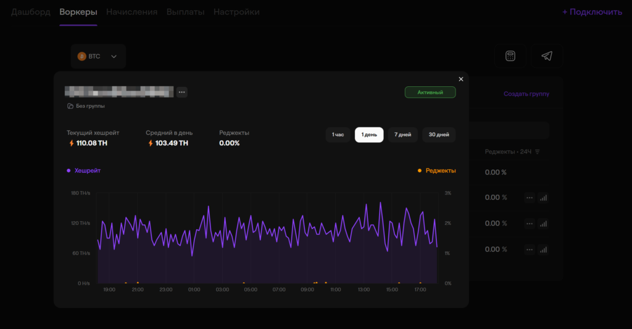Switch to the Дашборд tab
Viewport: 632px width, 329px height.
pyautogui.click(x=30, y=12)
